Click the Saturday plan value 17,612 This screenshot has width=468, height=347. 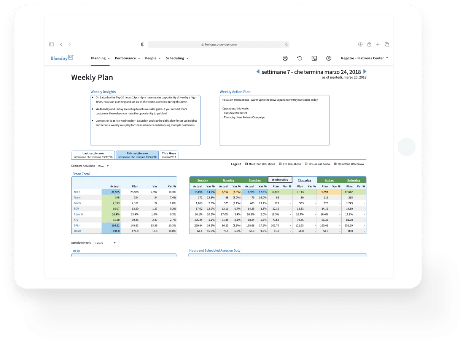(349, 192)
